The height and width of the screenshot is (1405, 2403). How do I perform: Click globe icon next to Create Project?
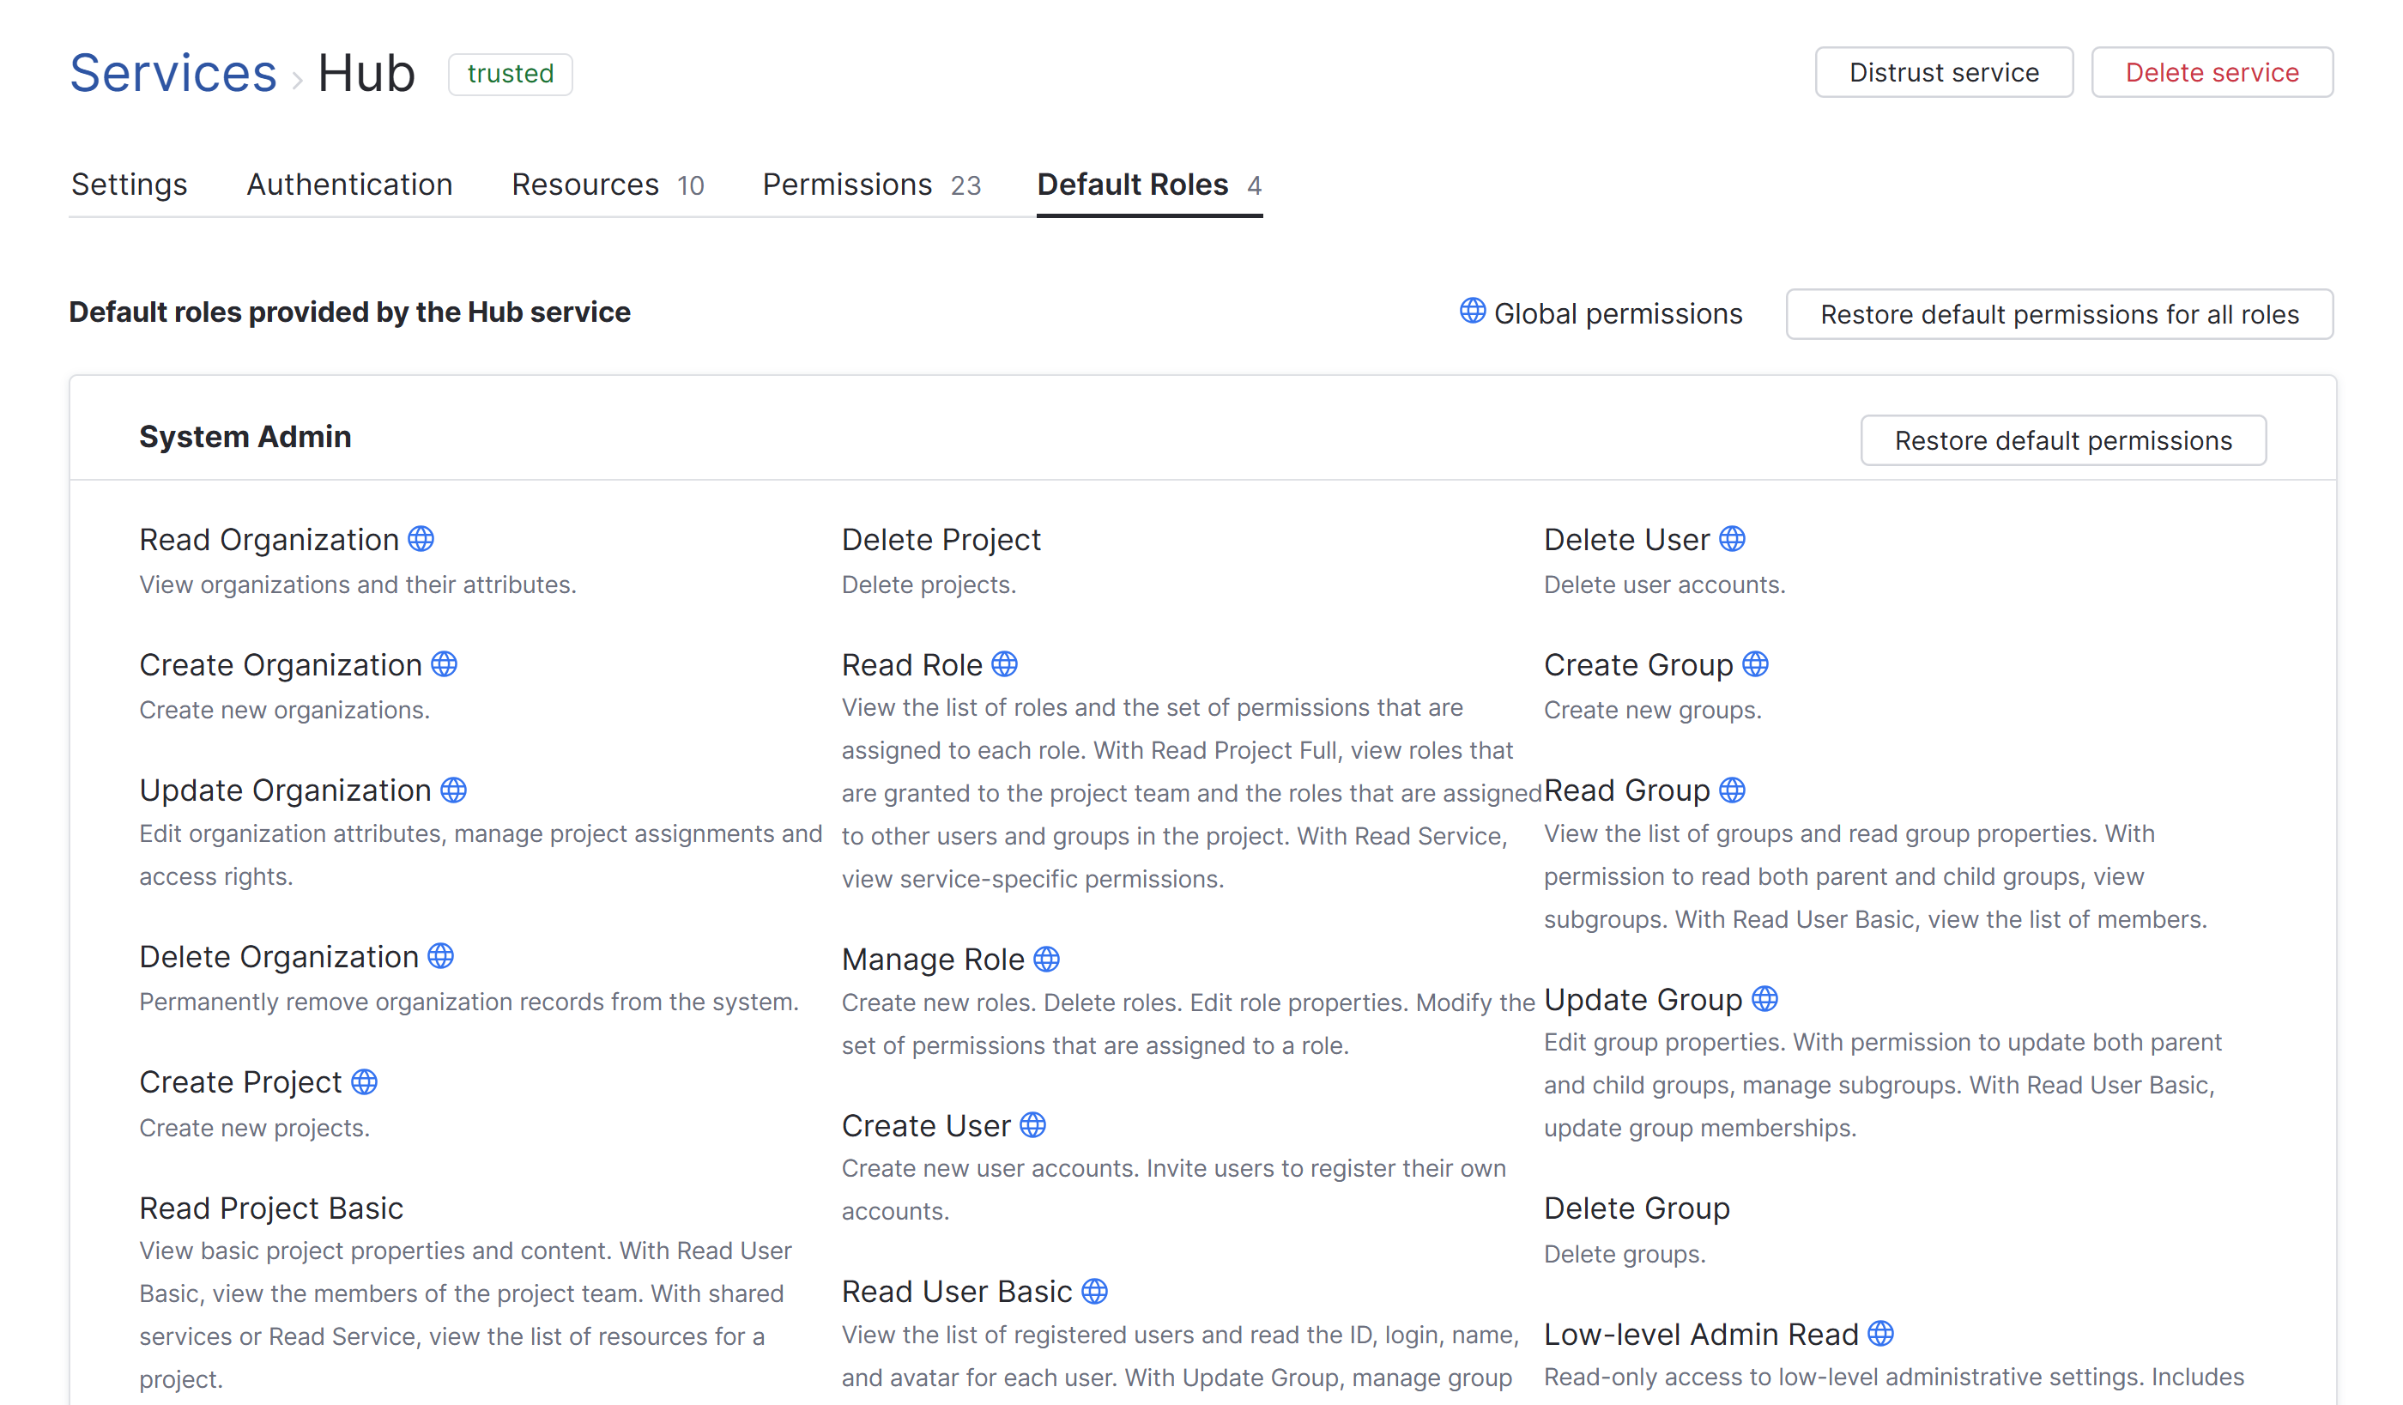tap(364, 1081)
